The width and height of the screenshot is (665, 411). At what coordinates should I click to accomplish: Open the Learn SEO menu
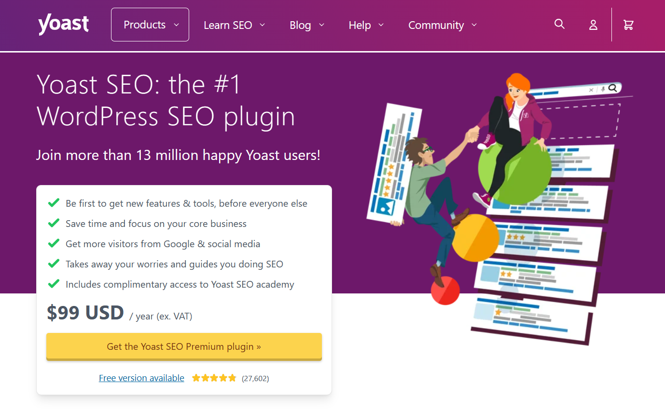tap(235, 25)
